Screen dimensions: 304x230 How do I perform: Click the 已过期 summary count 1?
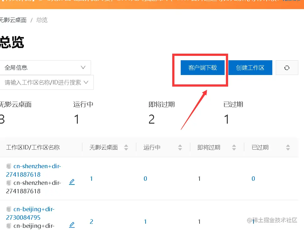(226, 119)
